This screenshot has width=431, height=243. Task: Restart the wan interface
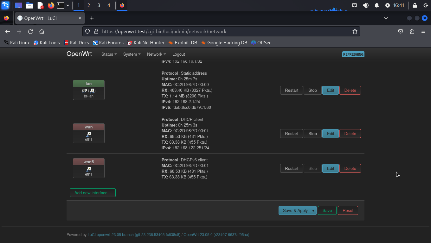[x=292, y=134]
